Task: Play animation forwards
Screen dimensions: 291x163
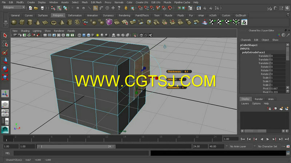Action: pos(268,139)
